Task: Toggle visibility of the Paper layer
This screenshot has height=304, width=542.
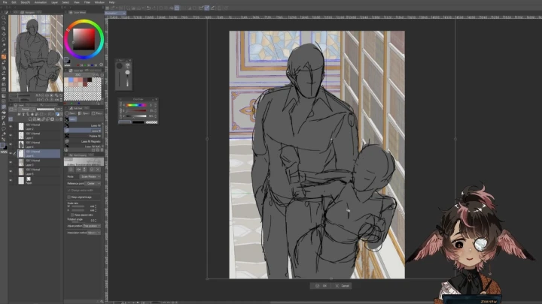Action: [x=11, y=180]
